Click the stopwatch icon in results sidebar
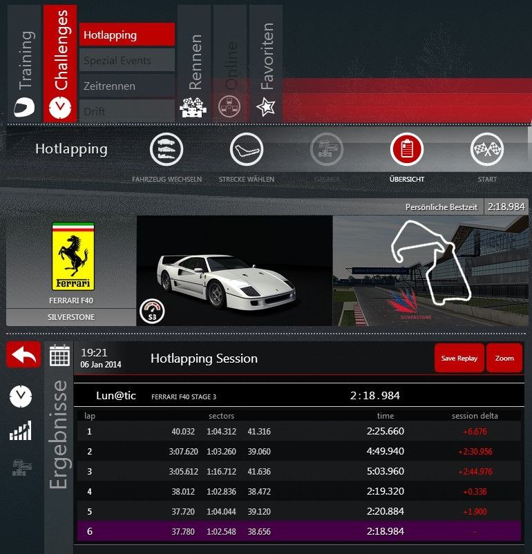The height and width of the screenshot is (554, 532). click(x=21, y=396)
